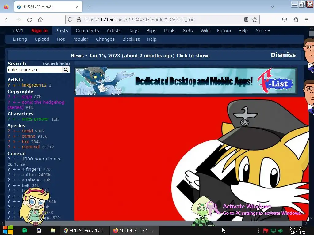314x235 pixels.
Task: Open the network tray icon
Action: tap(273, 231)
